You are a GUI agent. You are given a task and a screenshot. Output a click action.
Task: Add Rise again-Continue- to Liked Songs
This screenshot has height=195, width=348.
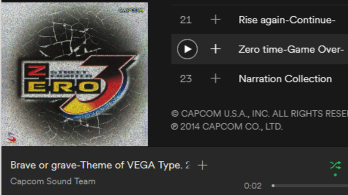point(215,20)
